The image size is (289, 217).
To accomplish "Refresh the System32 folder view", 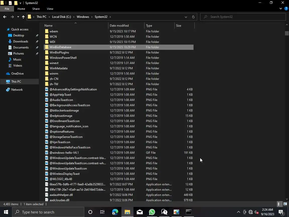I will tap(193, 17).
